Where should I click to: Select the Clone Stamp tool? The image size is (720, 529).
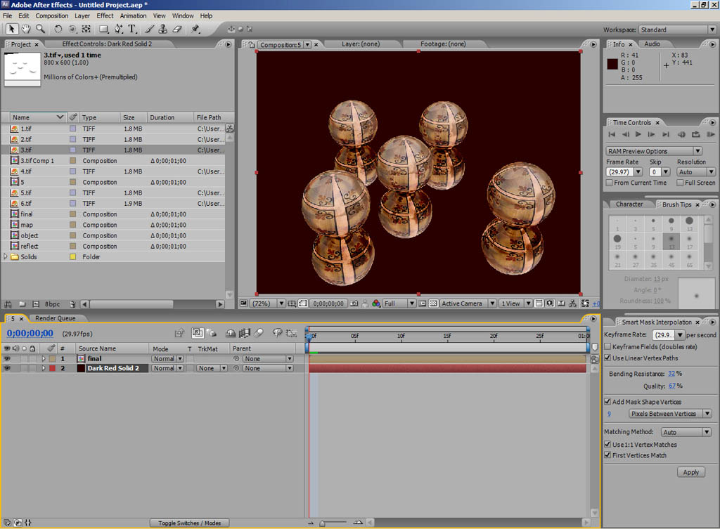coord(162,29)
